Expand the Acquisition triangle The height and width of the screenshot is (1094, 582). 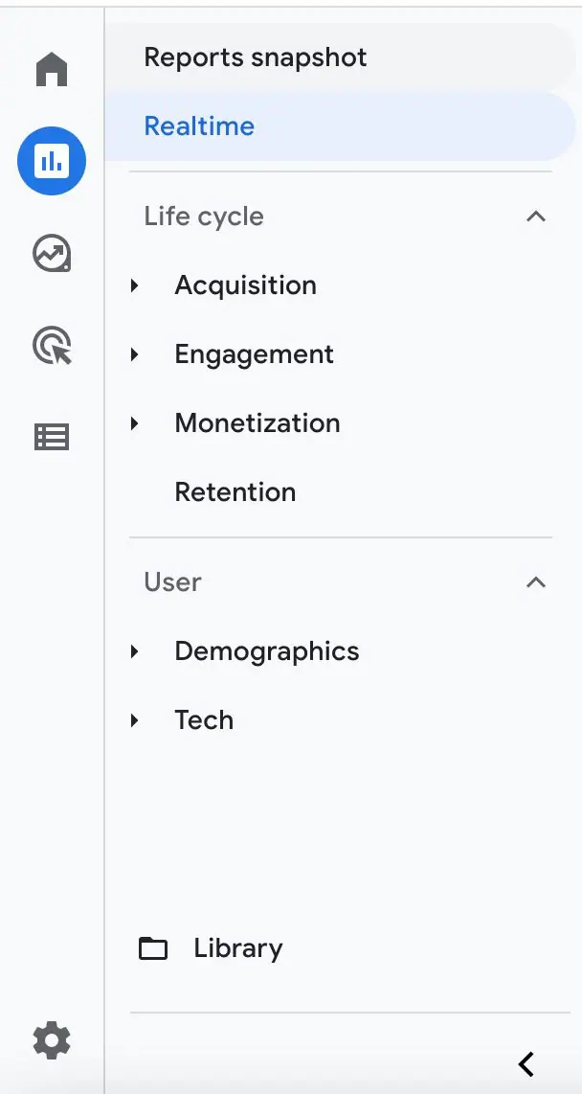coord(135,285)
